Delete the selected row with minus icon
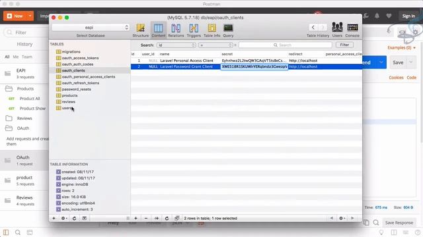The width and height of the screenshot is (423, 237). (x=146, y=218)
